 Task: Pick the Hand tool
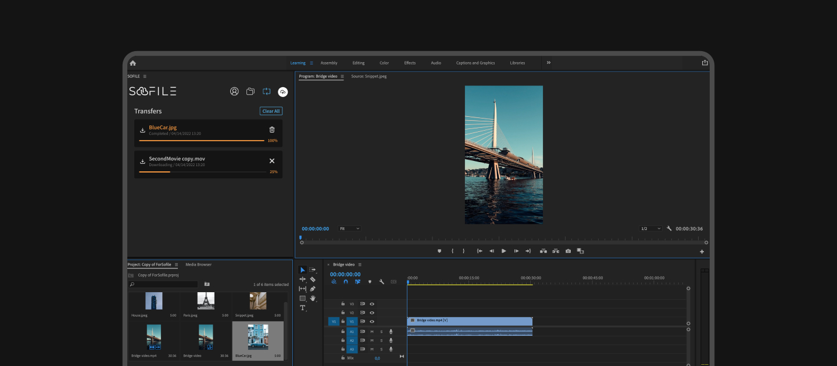point(313,298)
